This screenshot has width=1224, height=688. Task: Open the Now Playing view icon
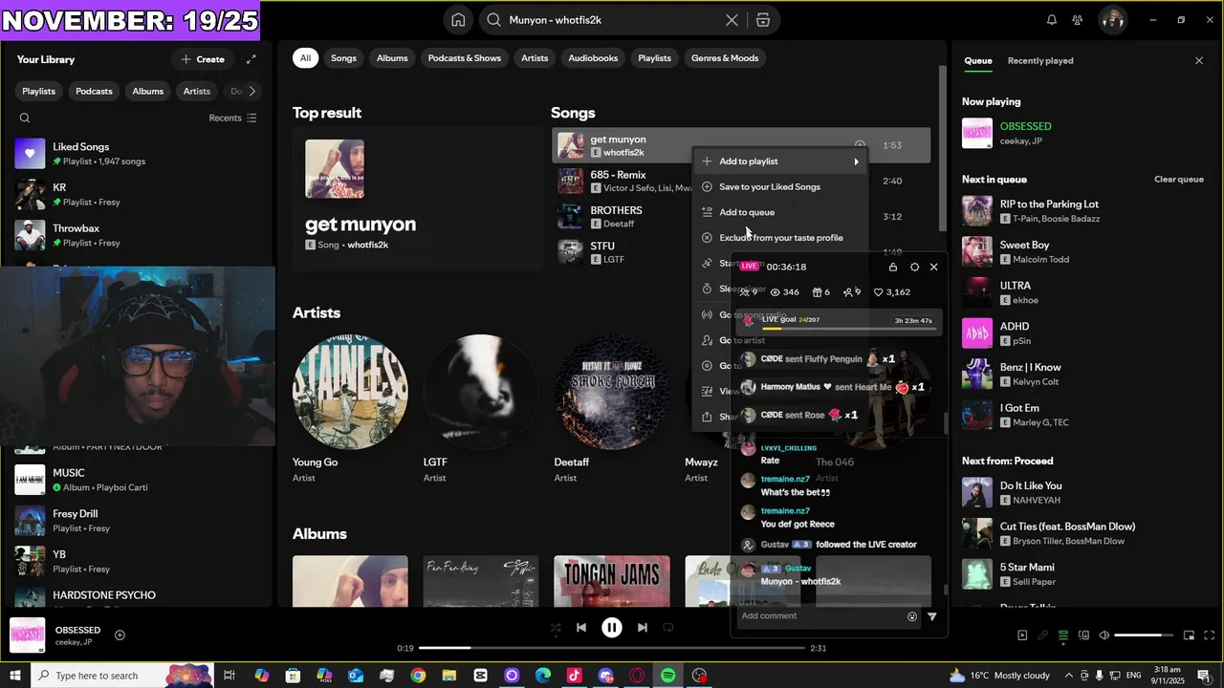tap(1022, 635)
